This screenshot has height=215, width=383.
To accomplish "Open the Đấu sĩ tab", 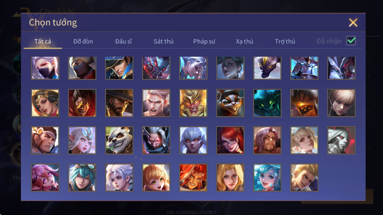I will 123,41.
